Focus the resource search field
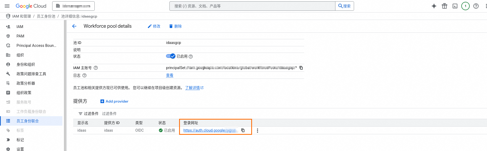The width and height of the screenshot is (487, 151). click(x=252, y=6)
